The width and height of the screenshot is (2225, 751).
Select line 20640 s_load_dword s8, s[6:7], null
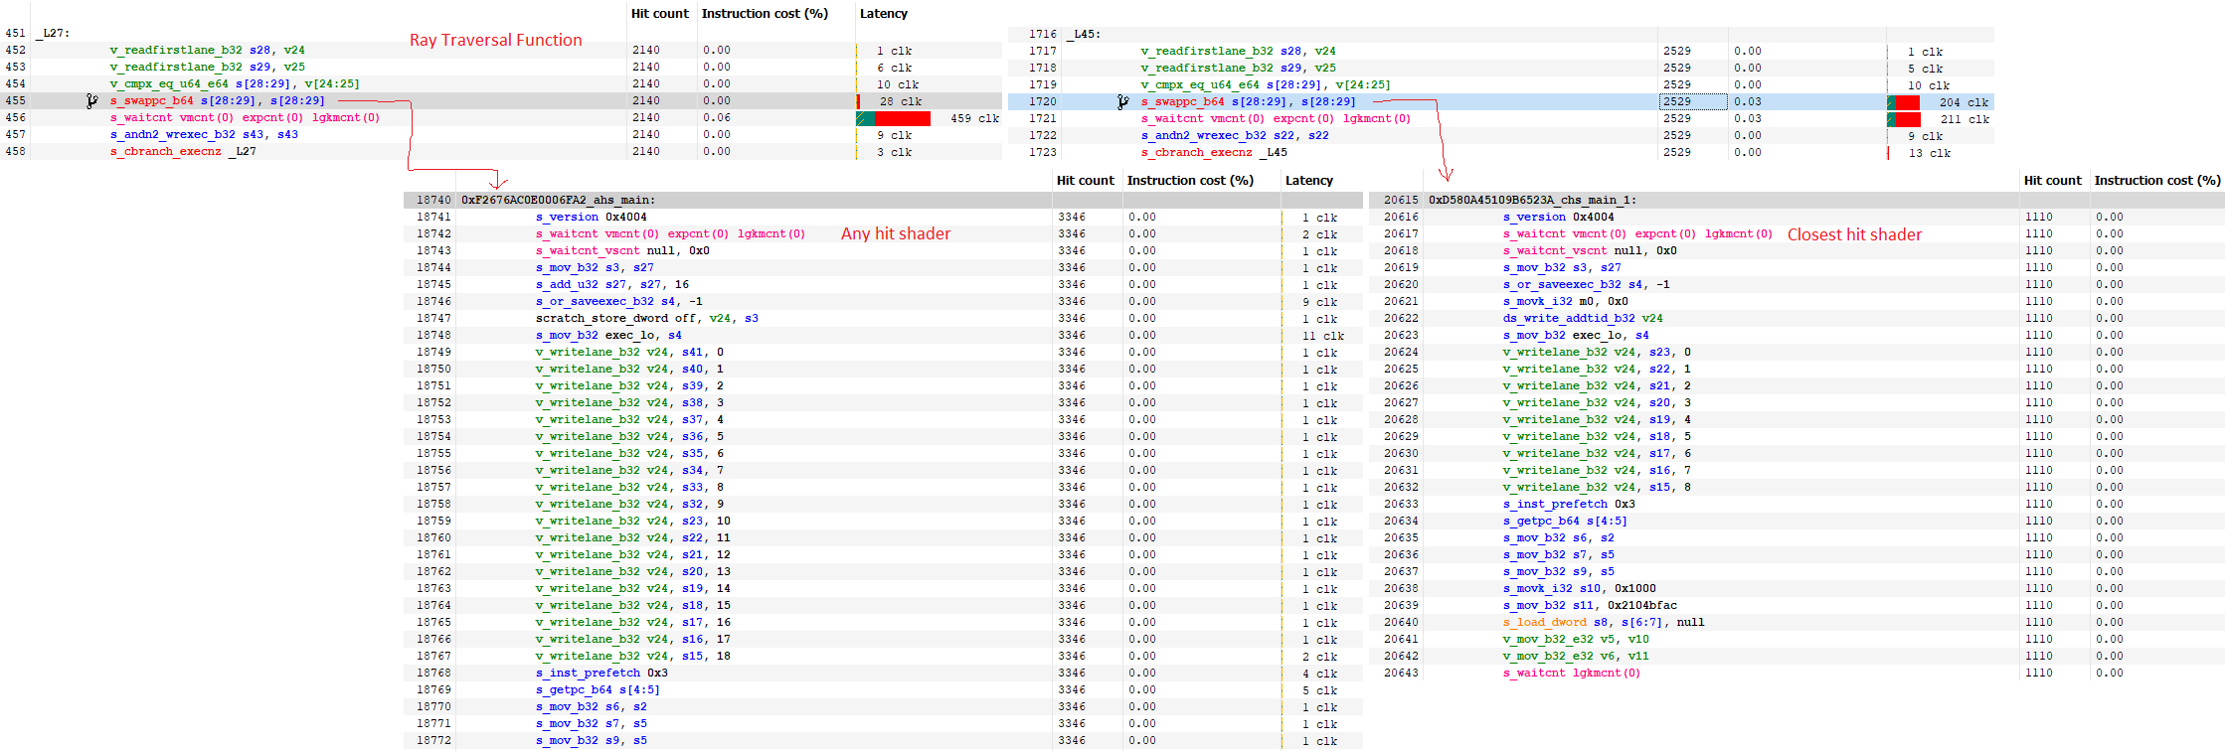[x=1604, y=622]
